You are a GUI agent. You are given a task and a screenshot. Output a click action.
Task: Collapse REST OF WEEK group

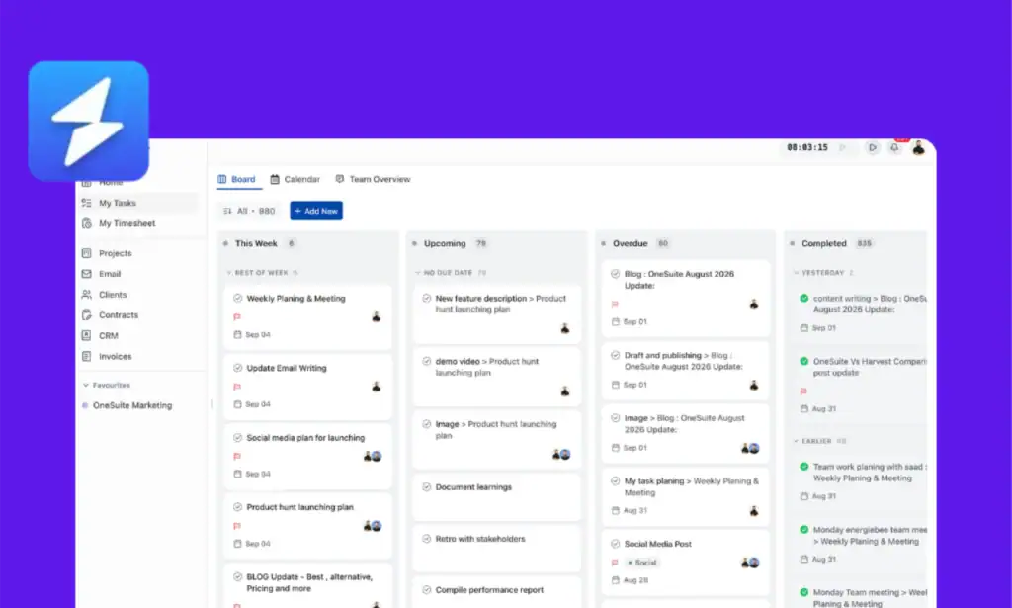[x=229, y=273]
